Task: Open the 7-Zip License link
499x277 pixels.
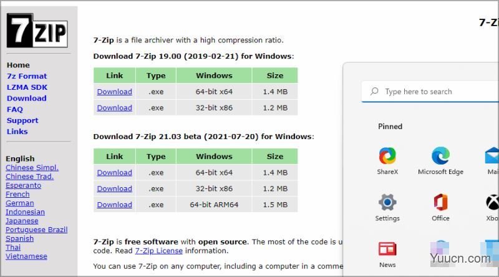Action: coord(159,251)
